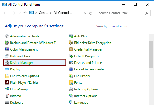Open the Default Programs link

pos(86,56)
